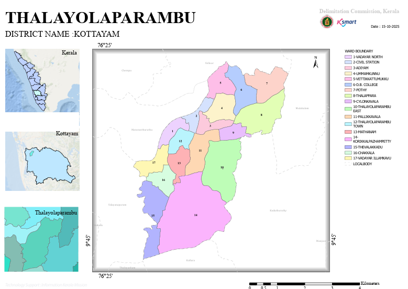Open the Thalayolaparambu inset map thumbnail
This screenshot has height=289, width=408.
41,239
